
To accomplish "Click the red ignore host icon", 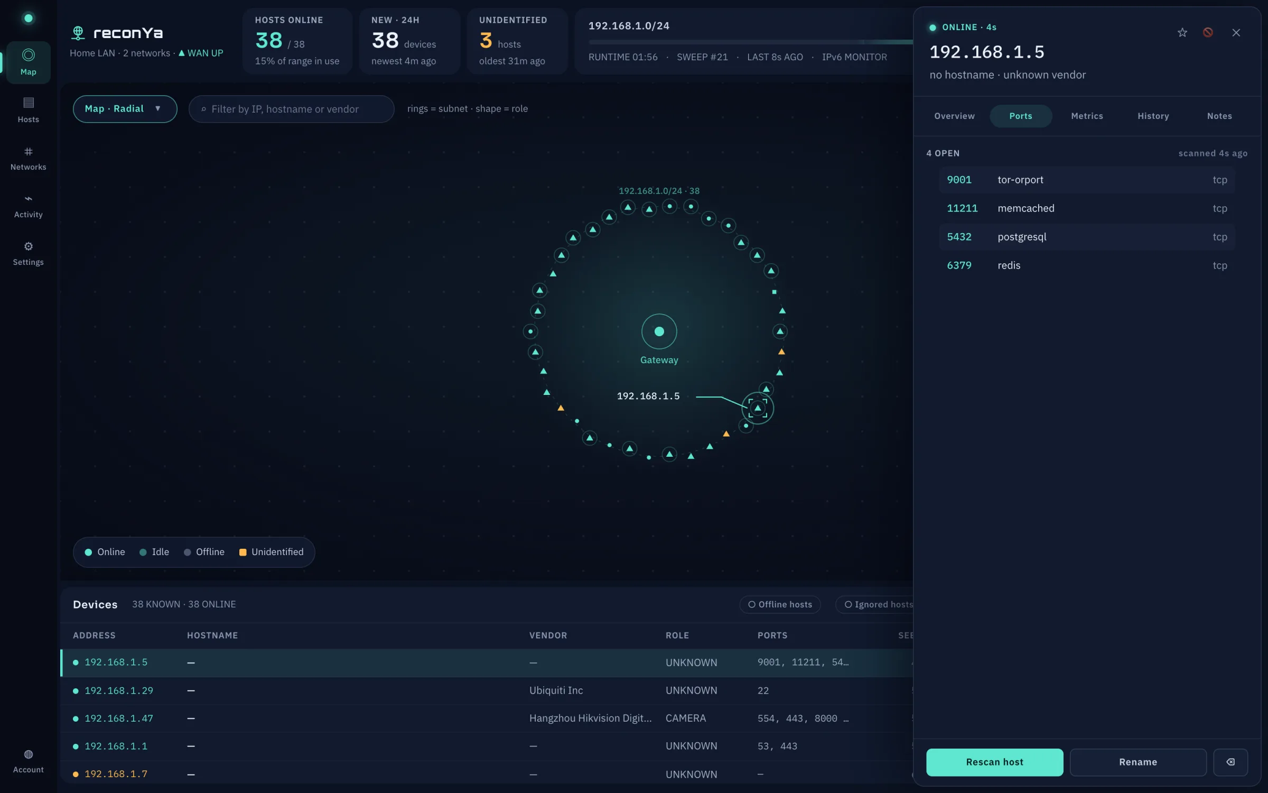I will coord(1208,33).
